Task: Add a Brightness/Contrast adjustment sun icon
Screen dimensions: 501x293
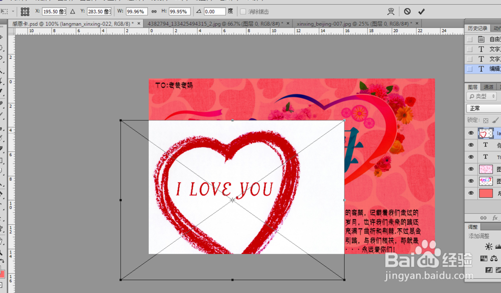Action: tap(488, 246)
